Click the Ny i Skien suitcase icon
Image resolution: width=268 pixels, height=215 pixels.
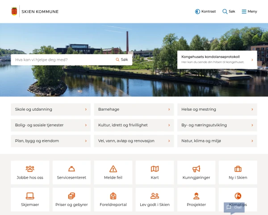click(x=238, y=169)
